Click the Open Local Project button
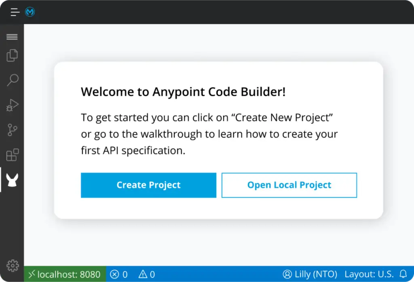414x282 pixels. pos(289,185)
